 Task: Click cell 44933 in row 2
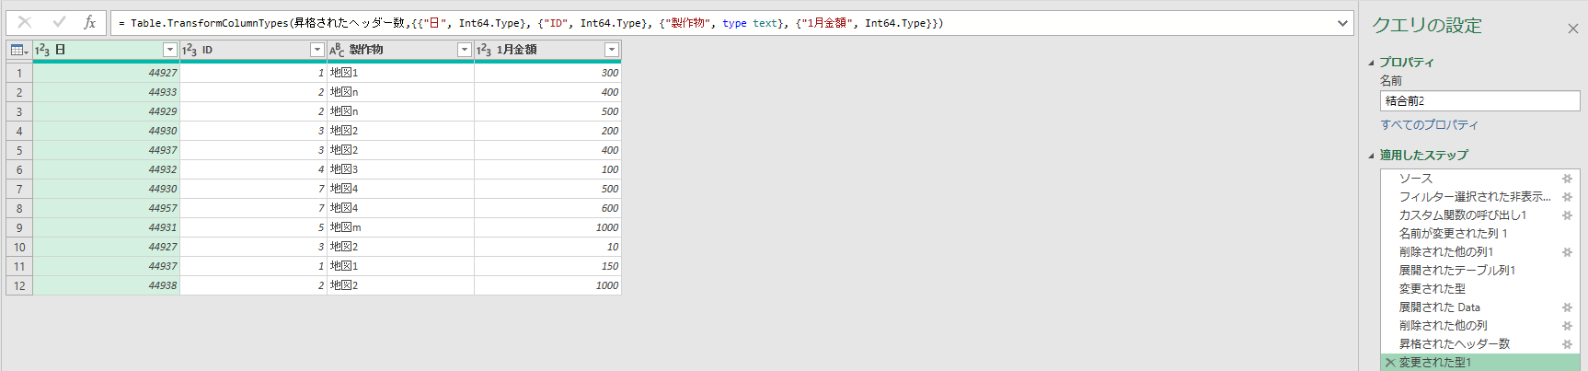[106, 92]
